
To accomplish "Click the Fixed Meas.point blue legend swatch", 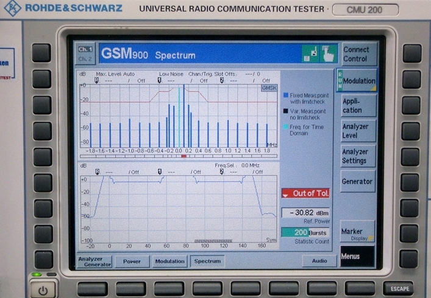I will tap(285, 95).
